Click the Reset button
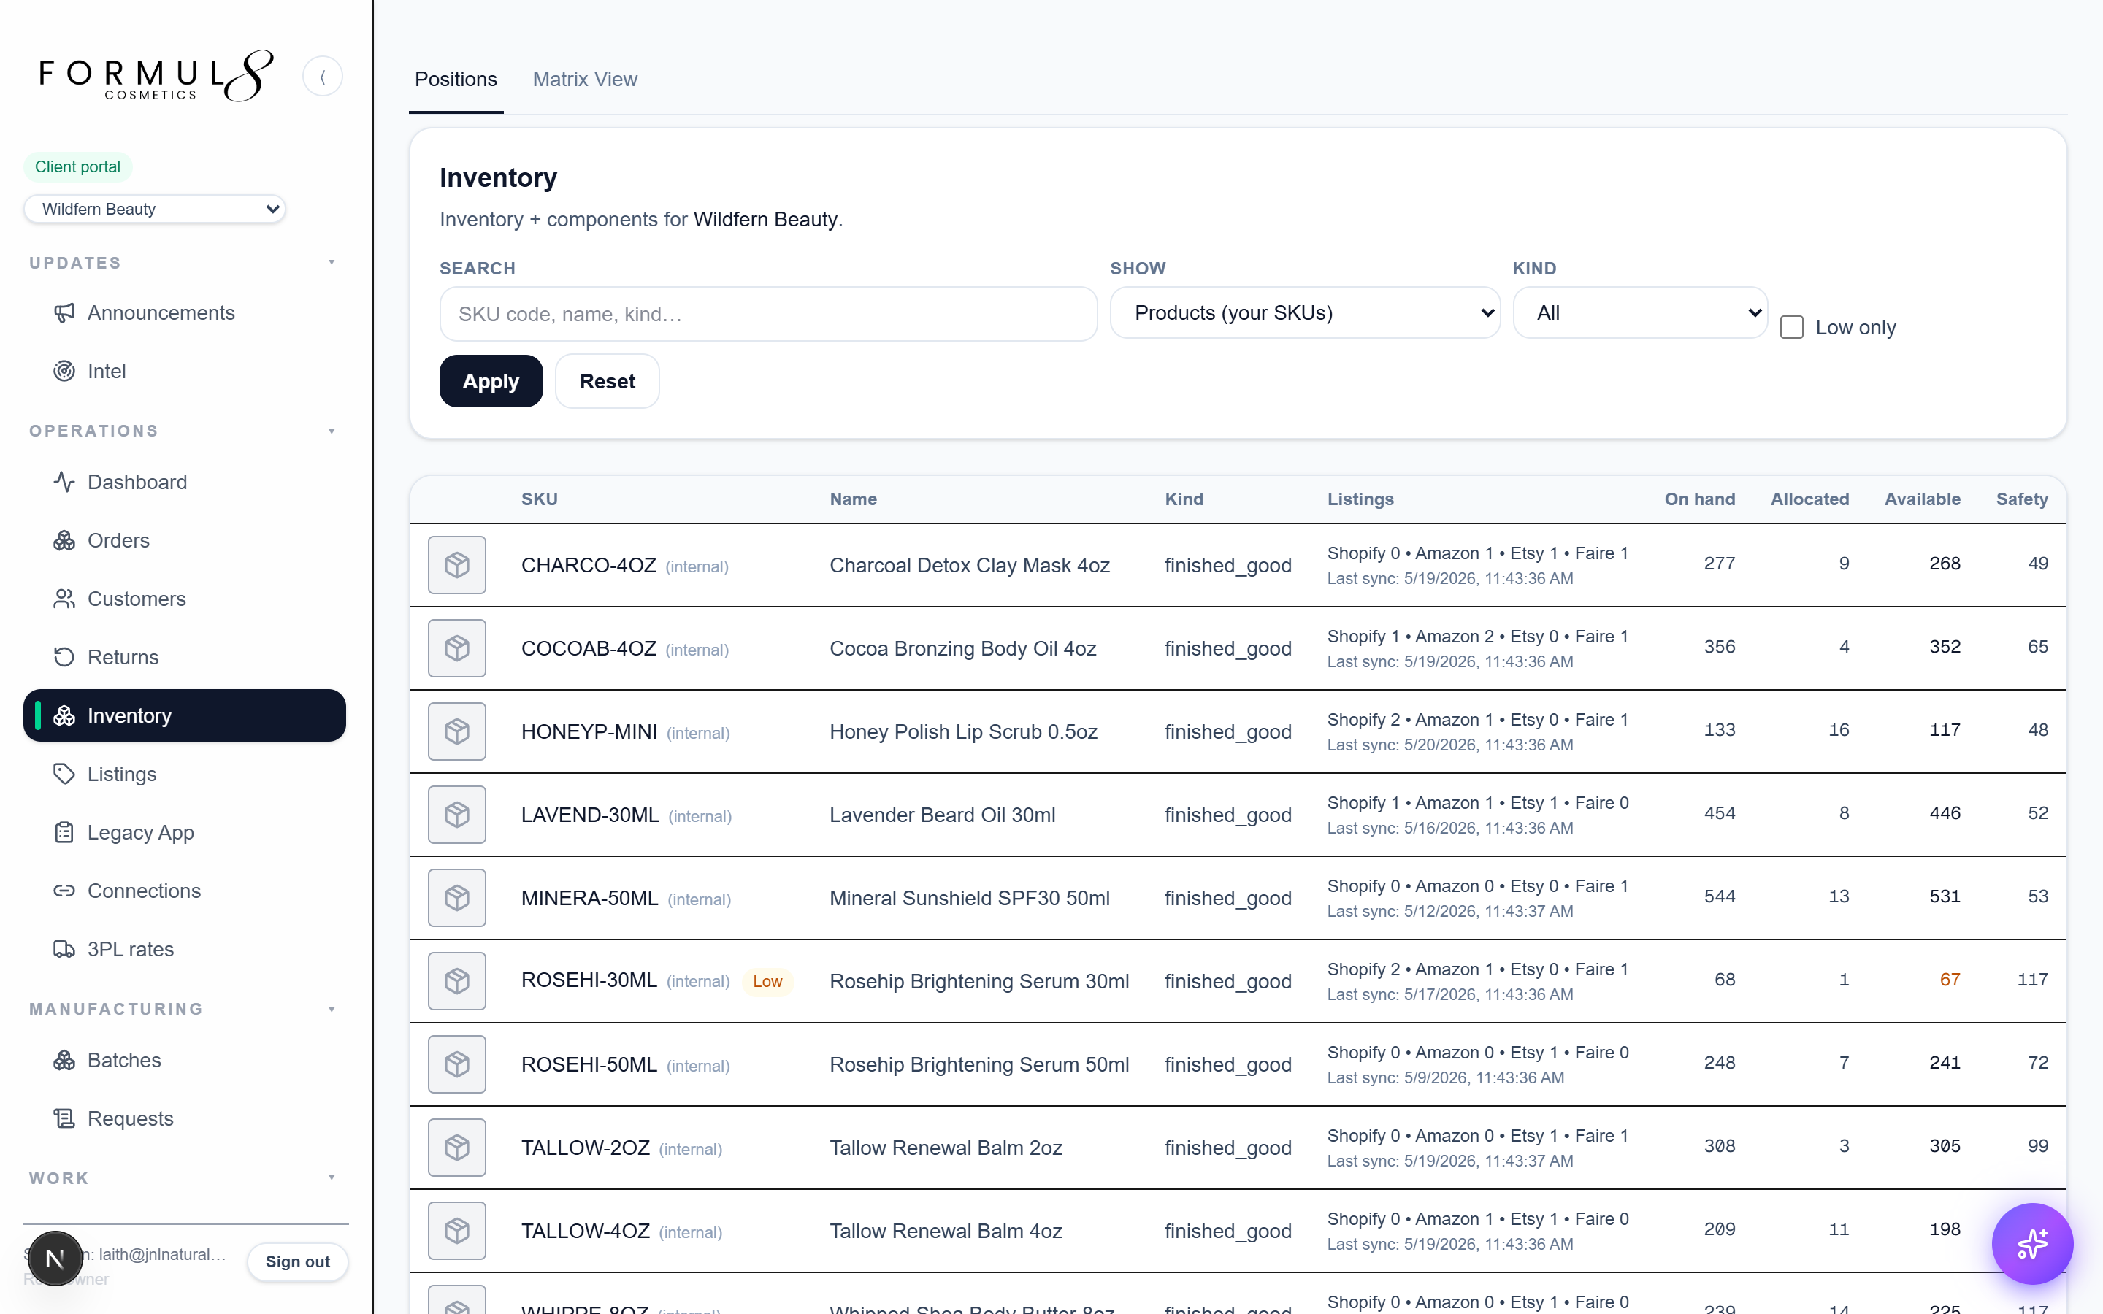This screenshot has width=2103, height=1314. click(607, 380)
